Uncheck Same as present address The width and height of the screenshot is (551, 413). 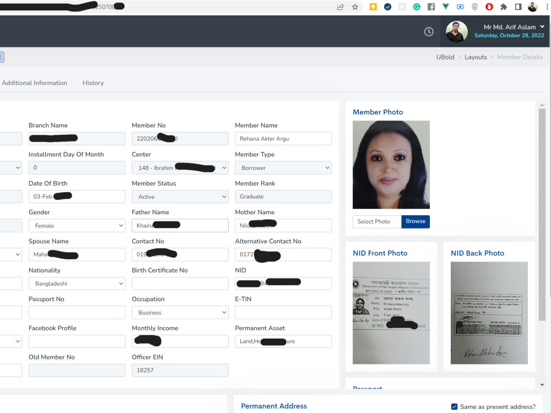pos(454,406)
